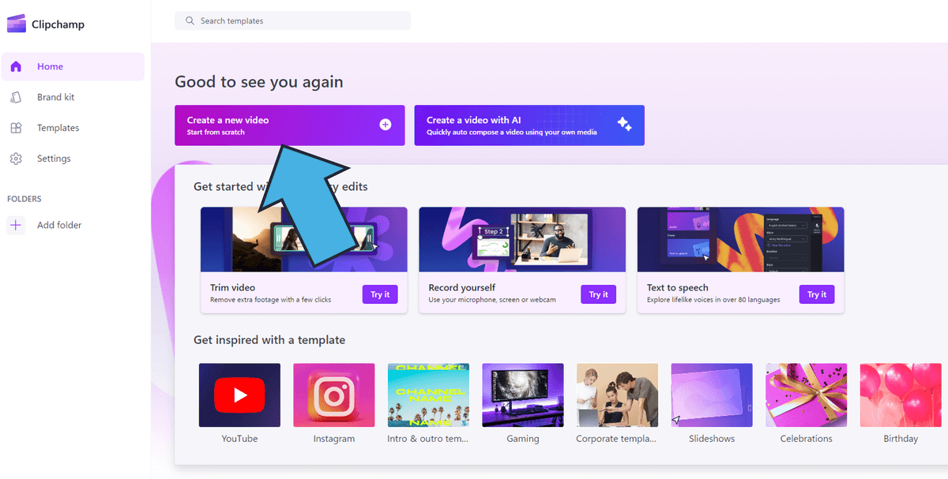
Task: Click the 'YouTube' label under the thumbnail
Action: pos(239,439)
